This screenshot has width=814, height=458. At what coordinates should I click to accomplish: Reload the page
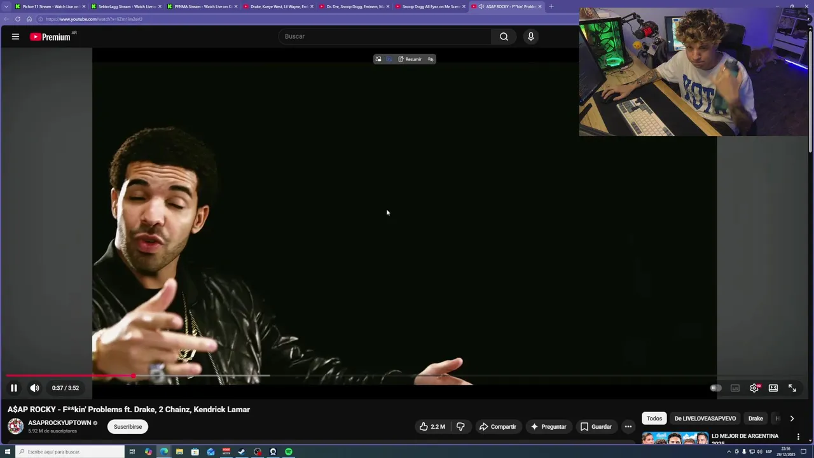[18, 19]
